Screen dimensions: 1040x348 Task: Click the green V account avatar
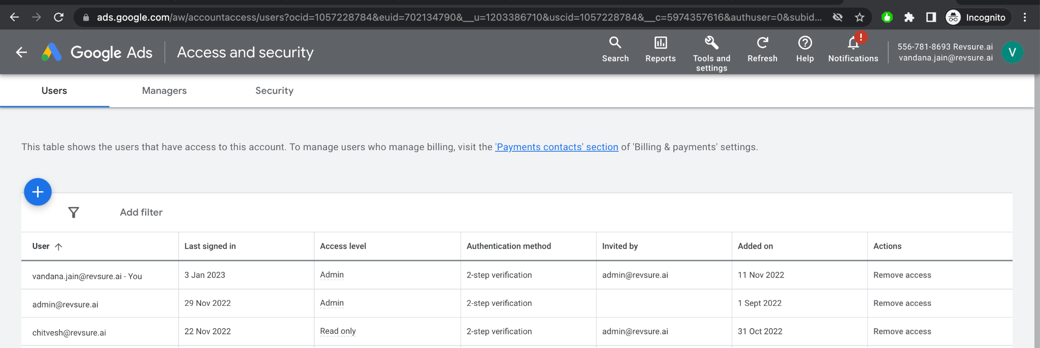pos(1012,52)
